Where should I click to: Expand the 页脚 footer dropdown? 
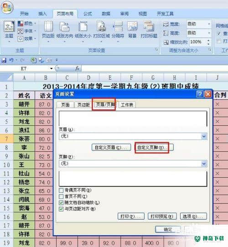coord(204,164)
